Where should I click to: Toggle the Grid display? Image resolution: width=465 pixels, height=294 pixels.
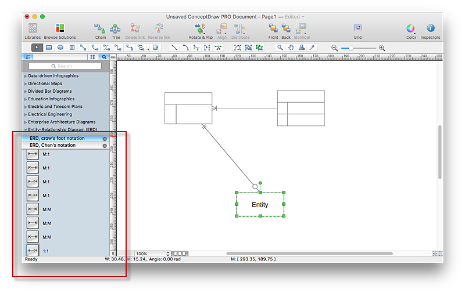357,31
